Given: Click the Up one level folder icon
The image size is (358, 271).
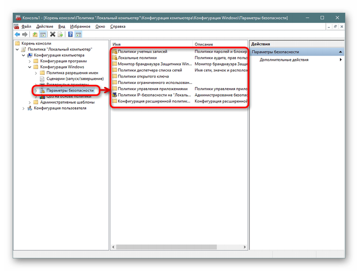Looking at the screenshot, I should tap(35, 35).
